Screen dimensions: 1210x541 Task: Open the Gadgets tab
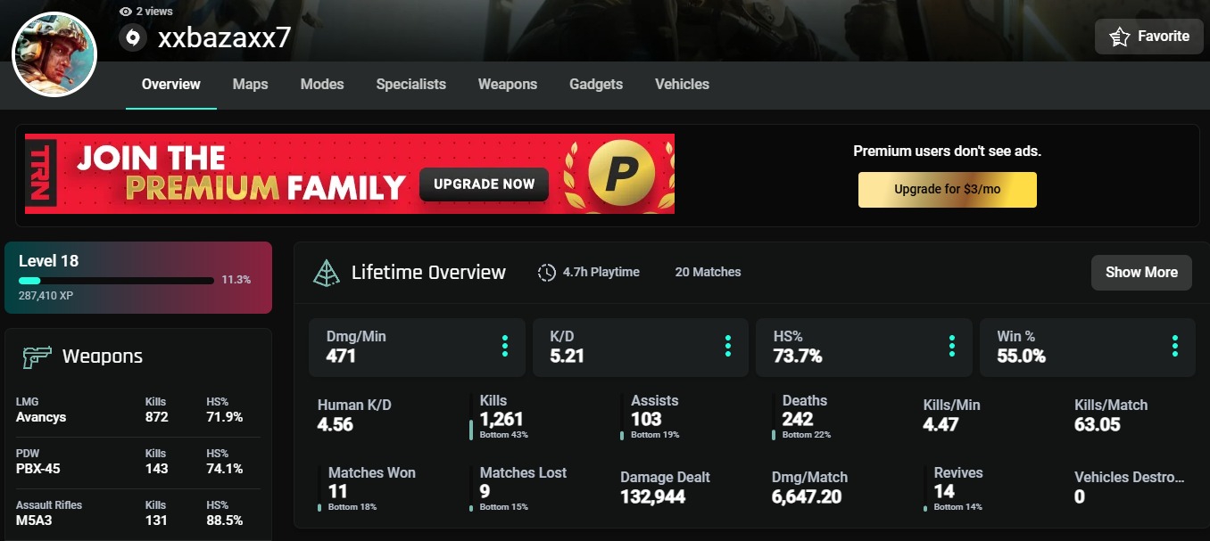(x=596, y=85)
